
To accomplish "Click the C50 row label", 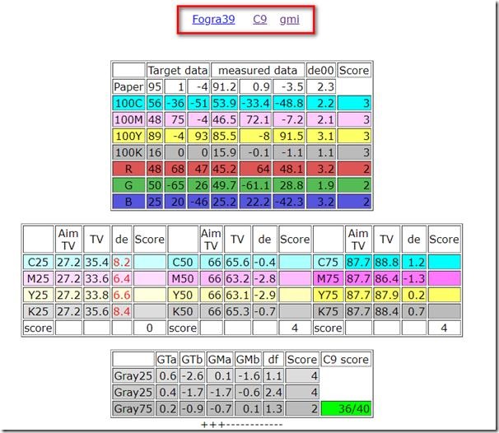I will tap(183, 262).
